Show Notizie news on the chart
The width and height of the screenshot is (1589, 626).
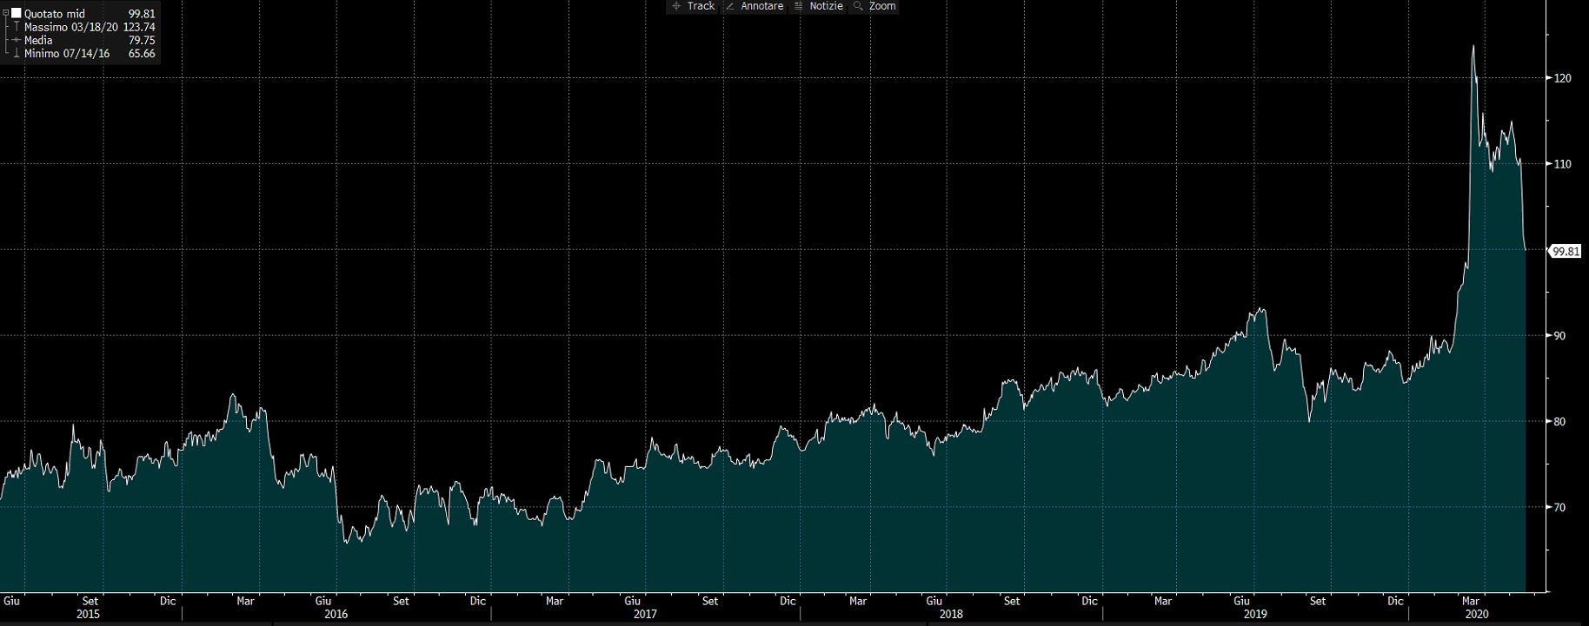point(817,6)
